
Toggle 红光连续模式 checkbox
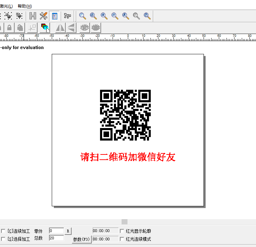122,239
